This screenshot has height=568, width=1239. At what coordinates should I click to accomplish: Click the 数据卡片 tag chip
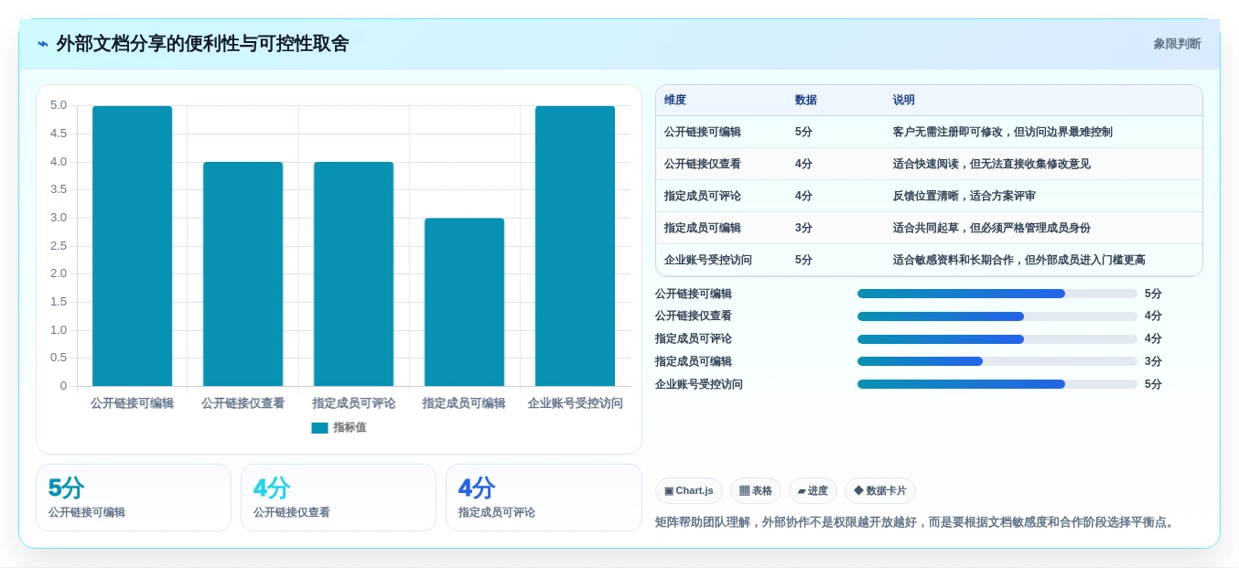click(880, 491)
